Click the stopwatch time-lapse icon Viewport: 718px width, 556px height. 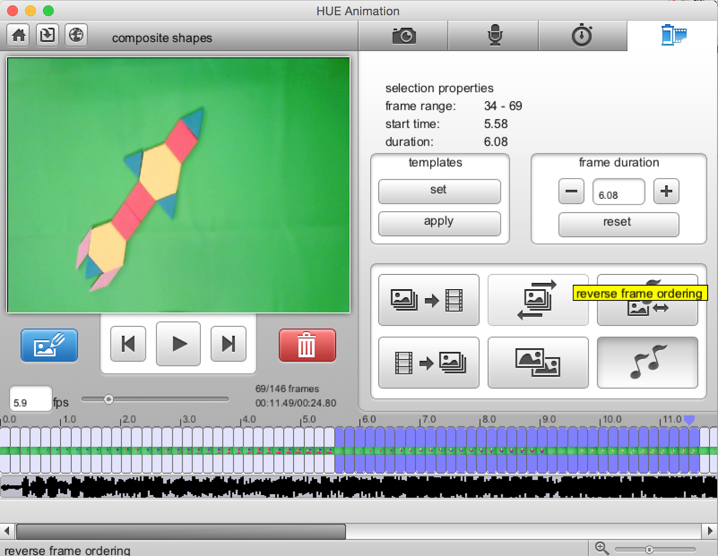click(582, 36)
